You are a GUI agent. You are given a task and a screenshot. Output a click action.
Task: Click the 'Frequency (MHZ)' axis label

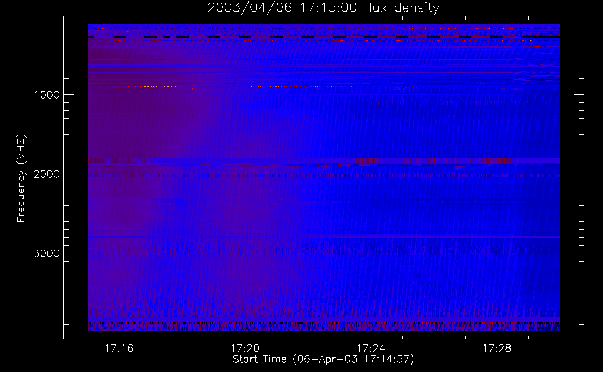click(x=21, y=179)
